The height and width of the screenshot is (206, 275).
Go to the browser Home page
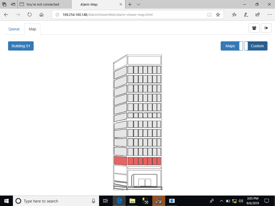[41, 15]
